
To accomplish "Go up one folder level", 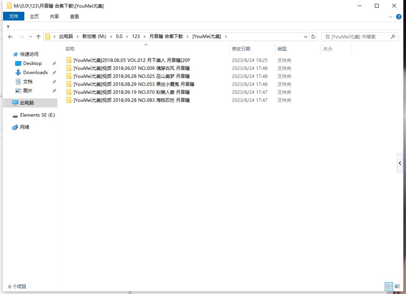I will (38, 37).
